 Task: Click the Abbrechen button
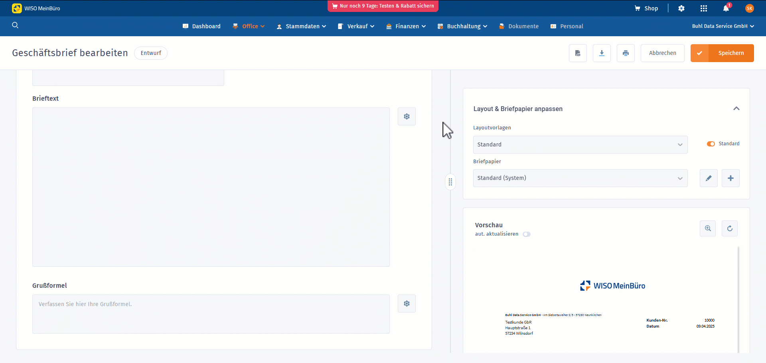pos(662,53)
